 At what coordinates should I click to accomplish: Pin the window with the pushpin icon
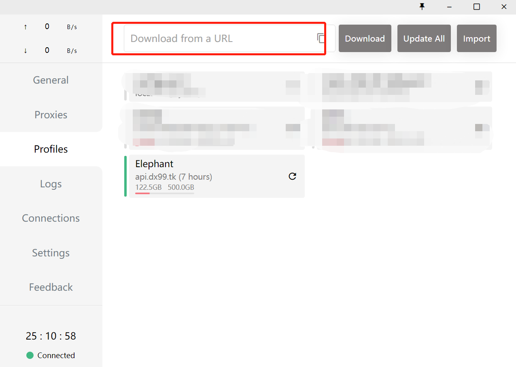[423, 6]
